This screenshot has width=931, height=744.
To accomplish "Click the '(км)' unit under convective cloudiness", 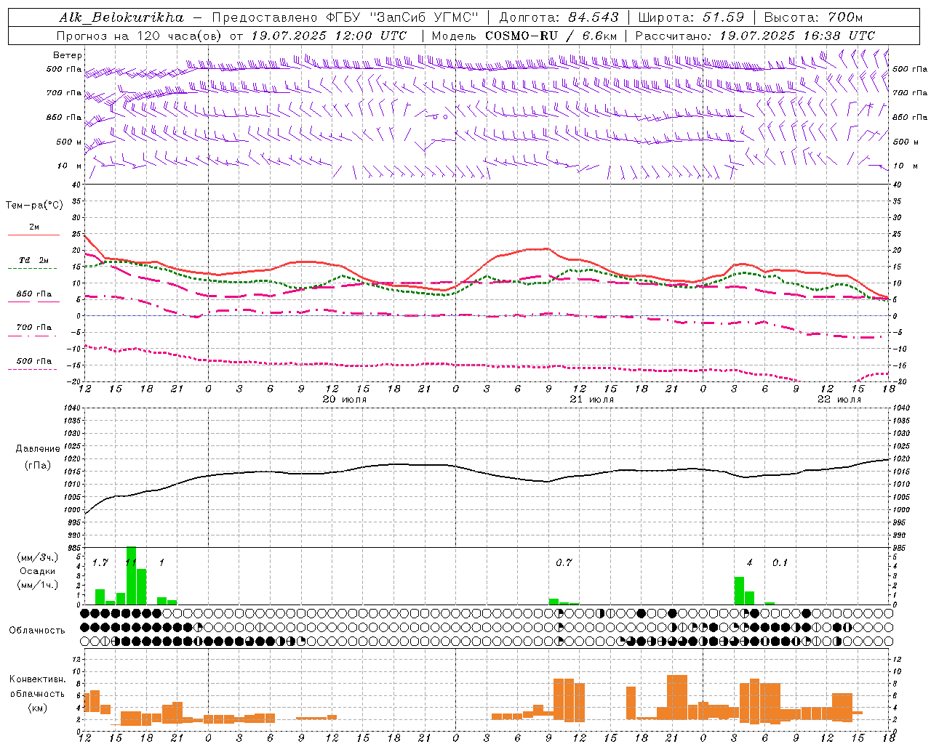I will point(38,708).
